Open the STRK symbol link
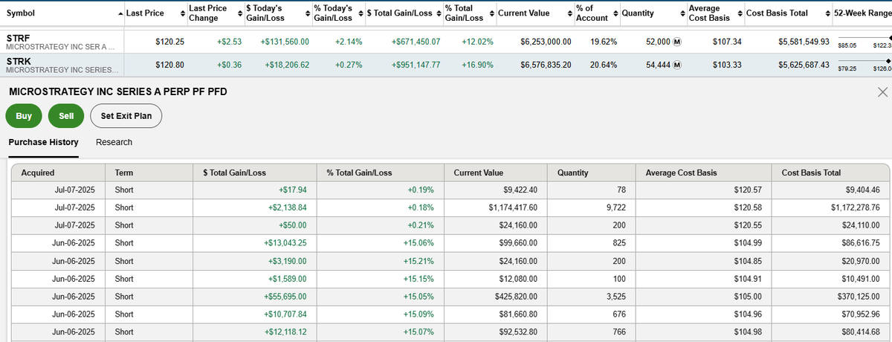 18,60
